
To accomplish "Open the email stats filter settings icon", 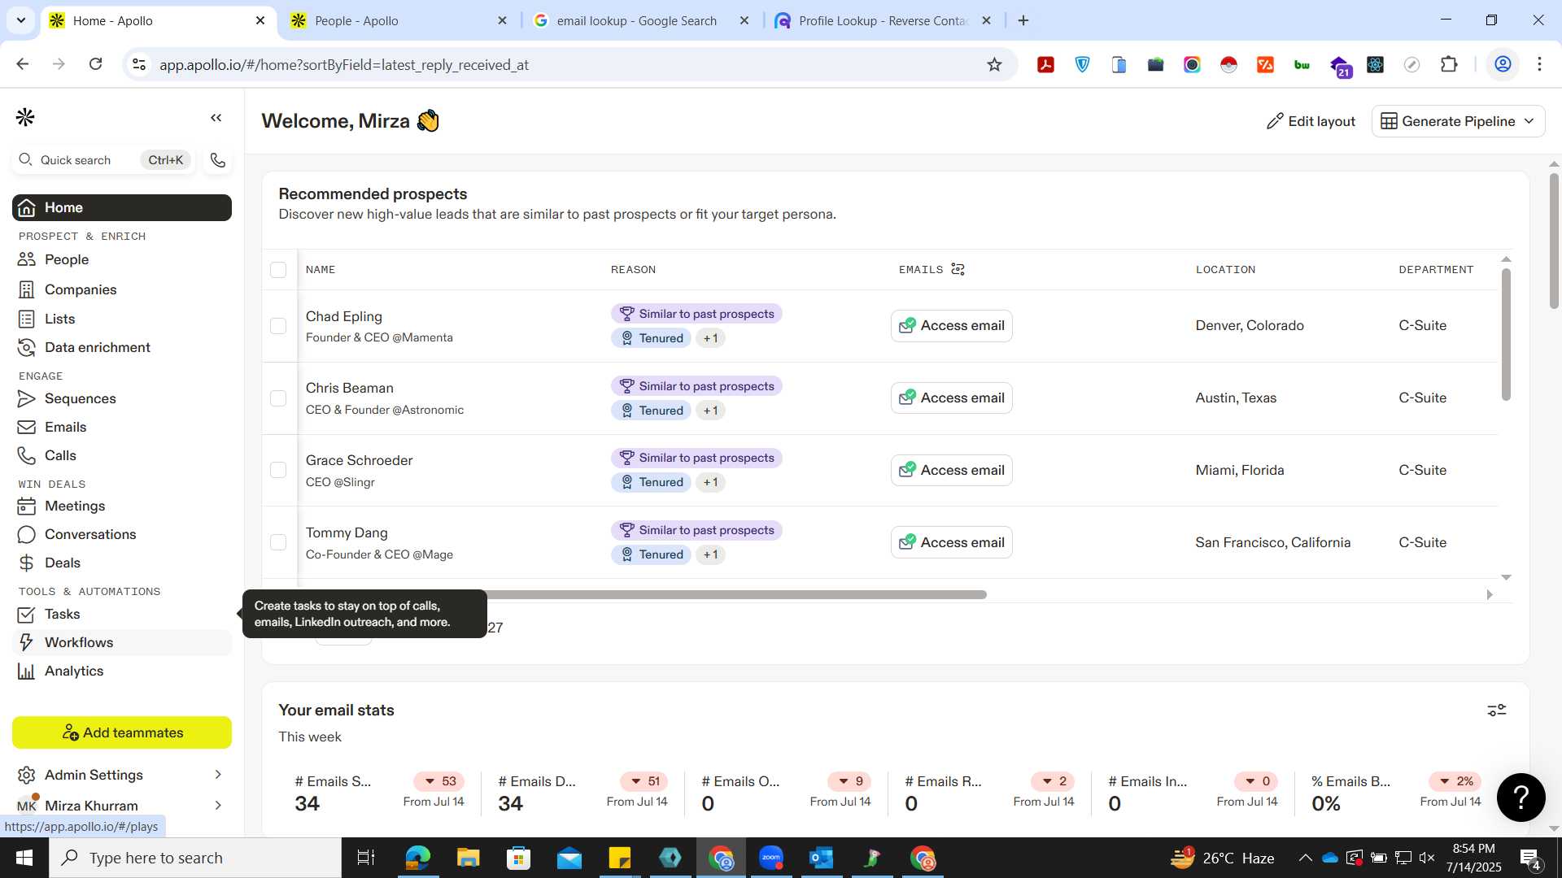I will tap(1497, 711).
